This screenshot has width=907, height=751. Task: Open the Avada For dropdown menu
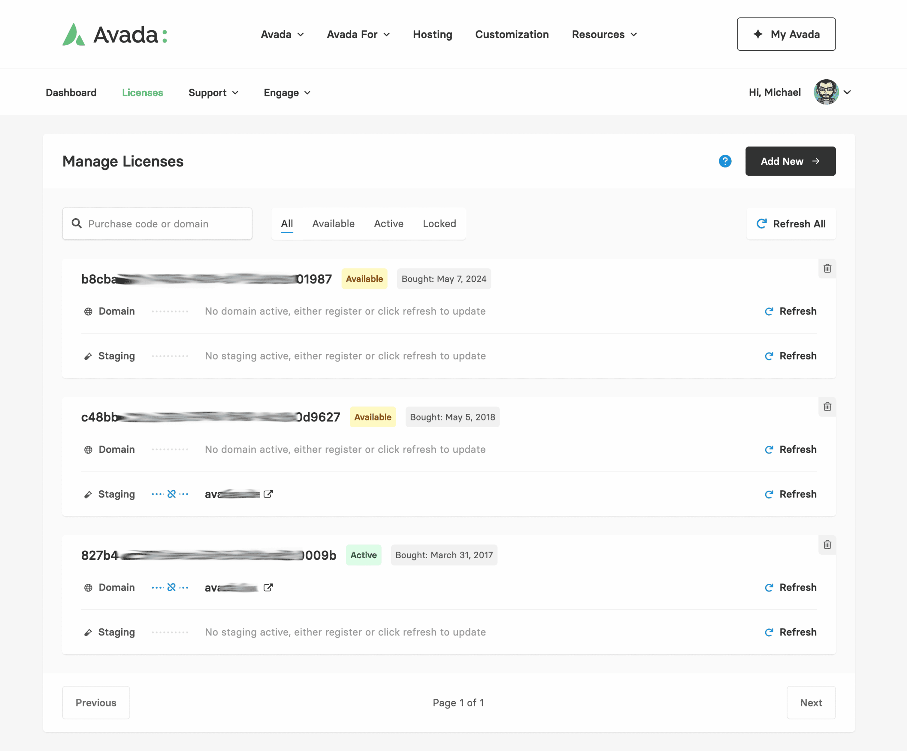point(358,35)
